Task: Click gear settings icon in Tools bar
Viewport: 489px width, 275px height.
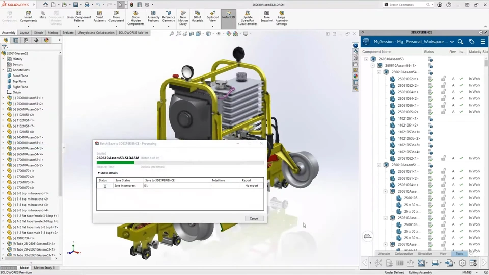Action: pyautogui.click(x=462, y=263)
